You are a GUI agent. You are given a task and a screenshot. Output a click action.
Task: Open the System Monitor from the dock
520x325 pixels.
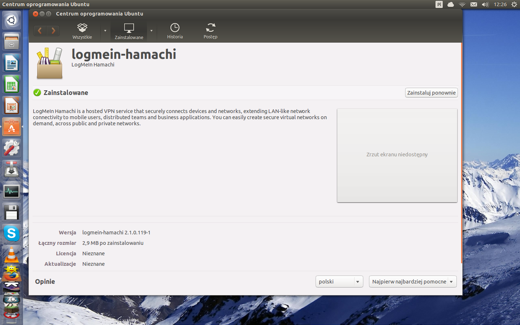point(11,191)
